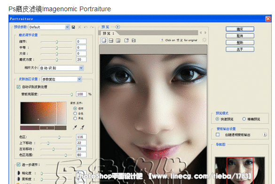Select single preview window layout icon
Screen dimensions: 275x184
[x=104, y=41]
